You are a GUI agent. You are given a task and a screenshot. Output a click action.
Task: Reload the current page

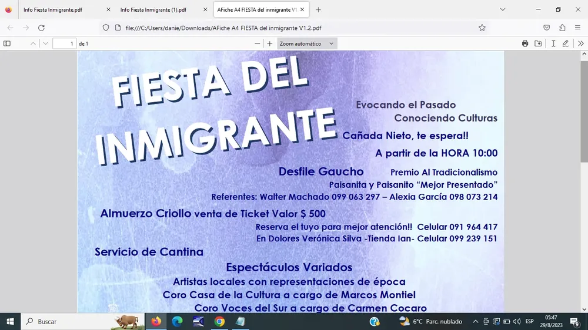pos(41,28)
